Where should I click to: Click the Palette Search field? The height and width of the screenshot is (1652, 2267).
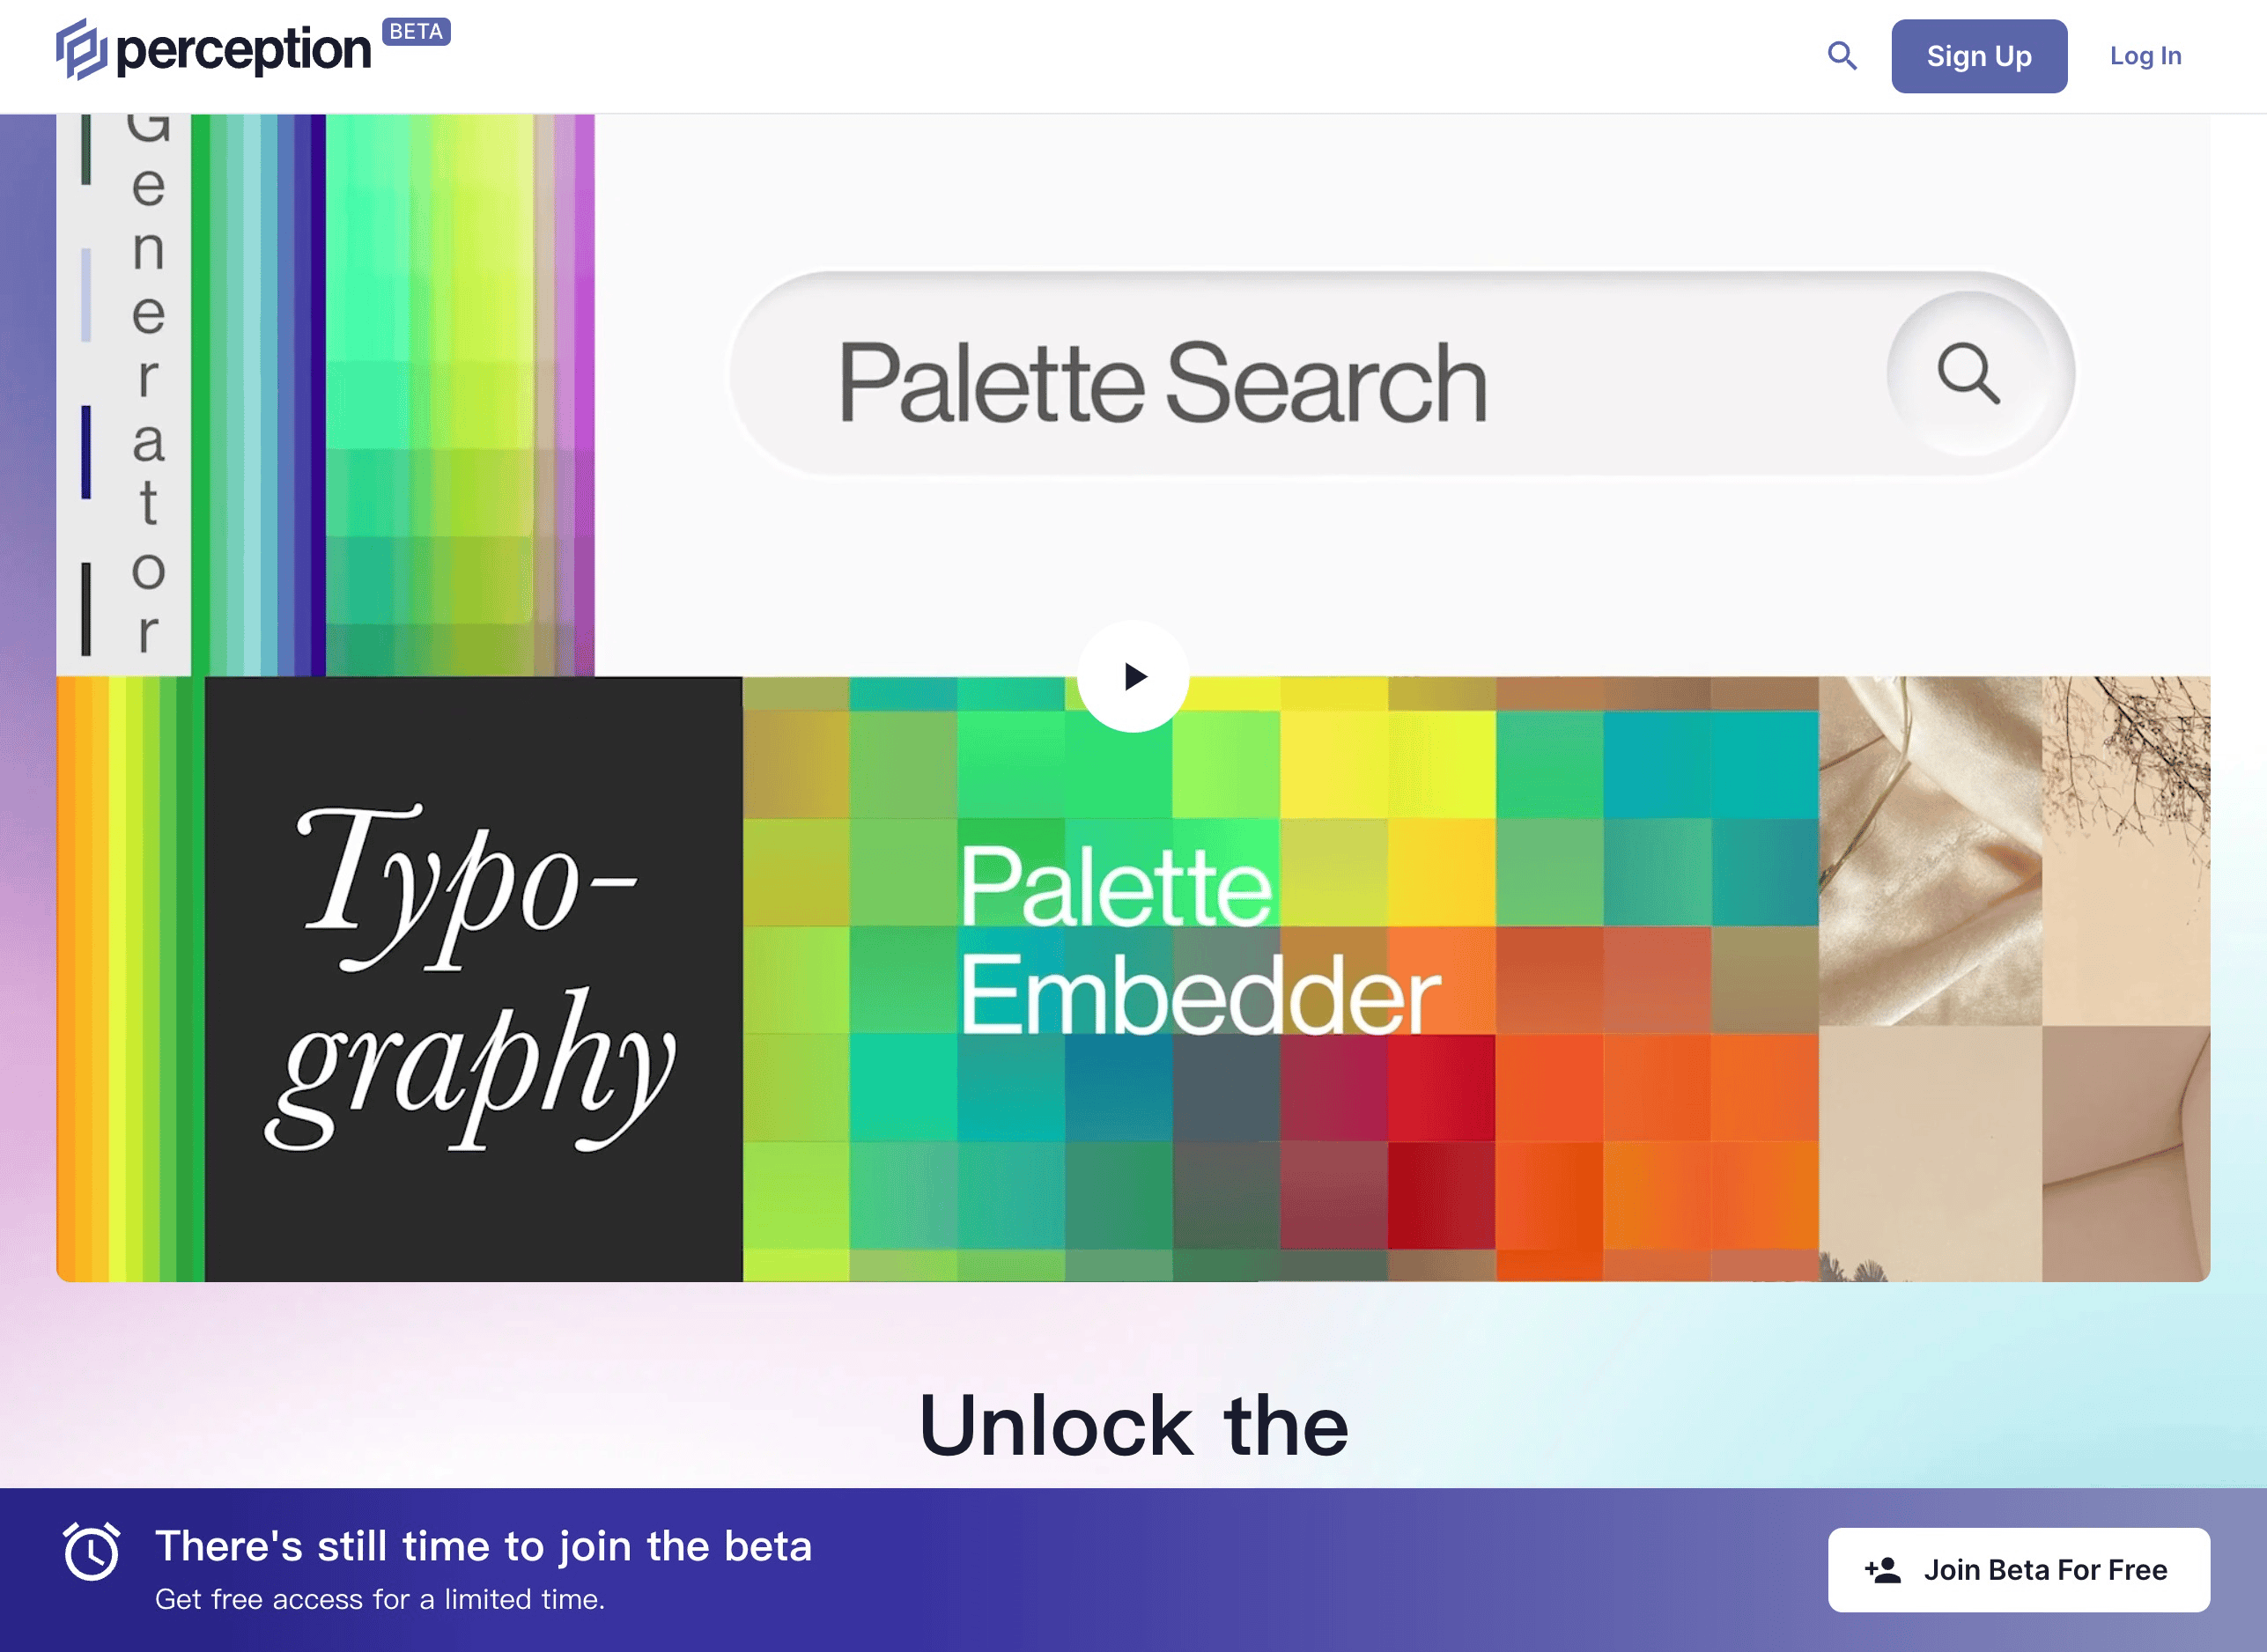[x=1402, y=374]
